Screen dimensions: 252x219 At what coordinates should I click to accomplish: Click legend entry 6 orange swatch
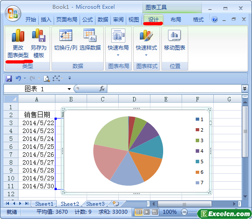(x=197, y=172)
